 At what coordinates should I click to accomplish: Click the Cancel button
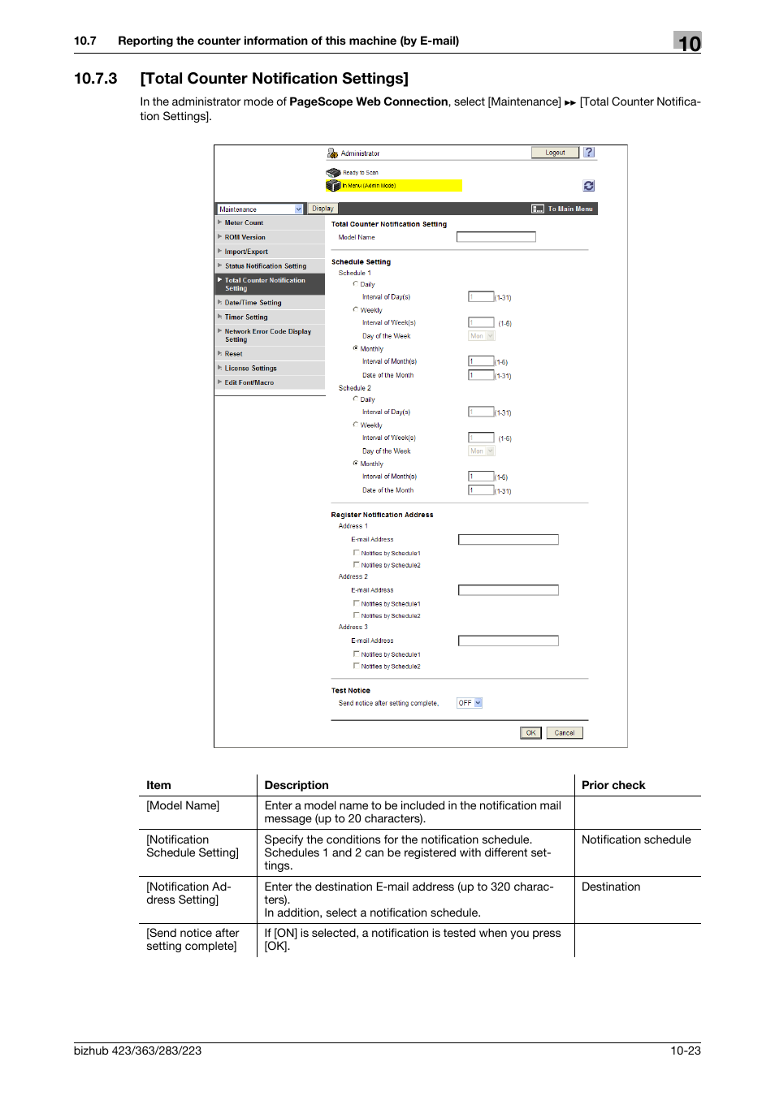565,733
